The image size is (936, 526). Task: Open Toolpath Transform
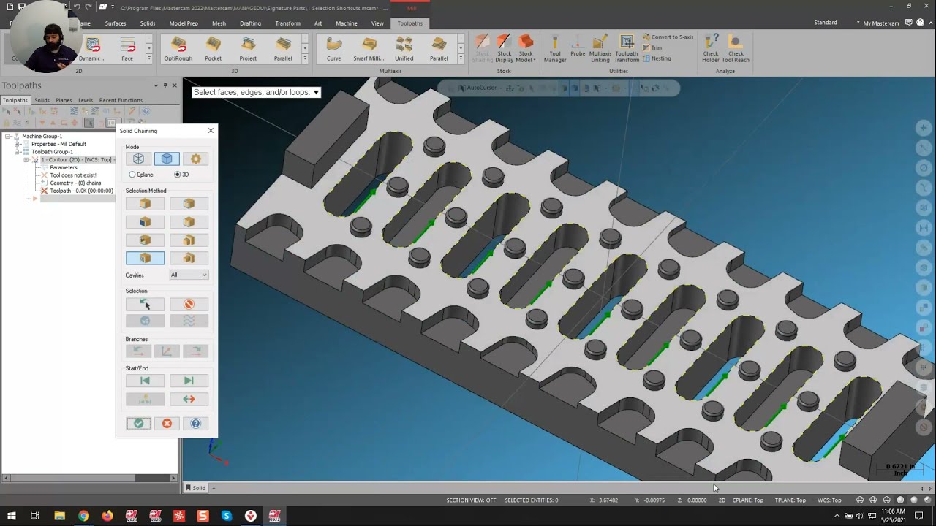click(x=627, y=49)
